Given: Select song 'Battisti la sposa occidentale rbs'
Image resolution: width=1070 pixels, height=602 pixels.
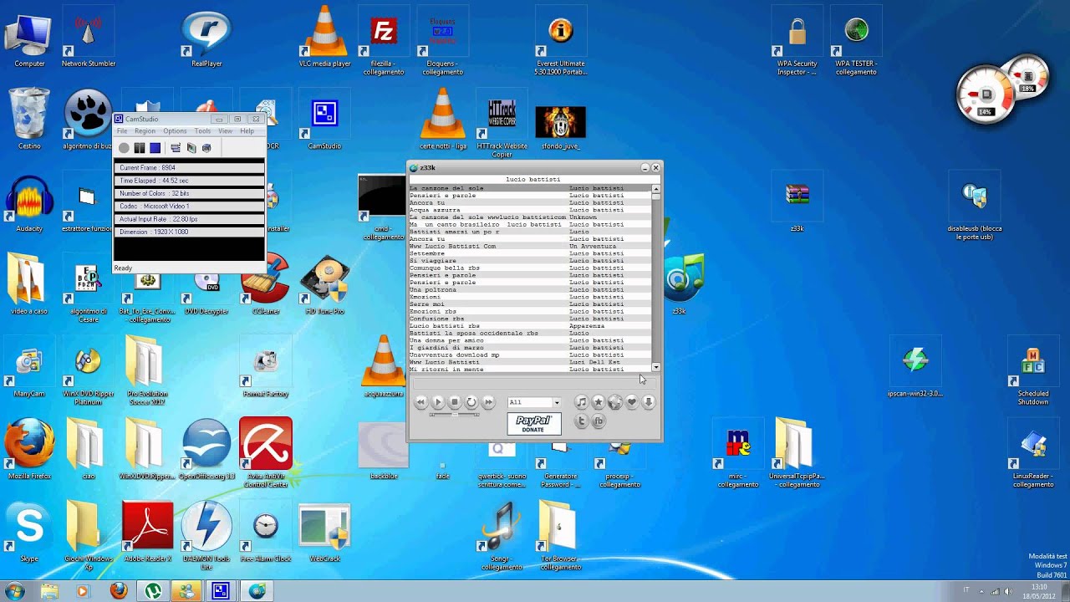Looking at the screenshot, I should [x=530, y=333].
